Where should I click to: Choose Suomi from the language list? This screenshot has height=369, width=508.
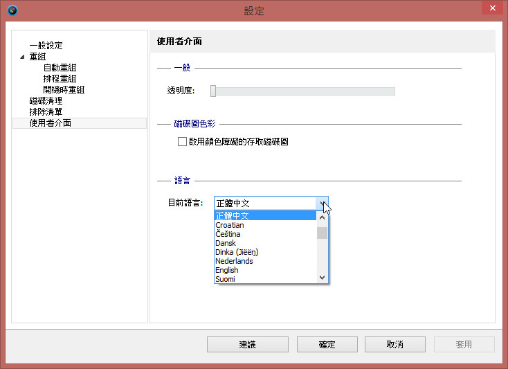coord(265,279)
